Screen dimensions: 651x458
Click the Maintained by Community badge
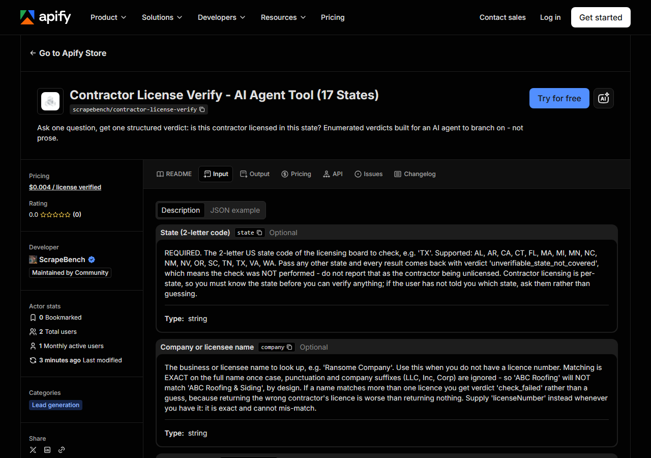70,273
